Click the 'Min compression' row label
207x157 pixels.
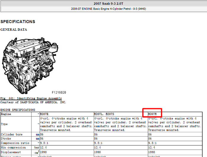[x=13, y=148]
